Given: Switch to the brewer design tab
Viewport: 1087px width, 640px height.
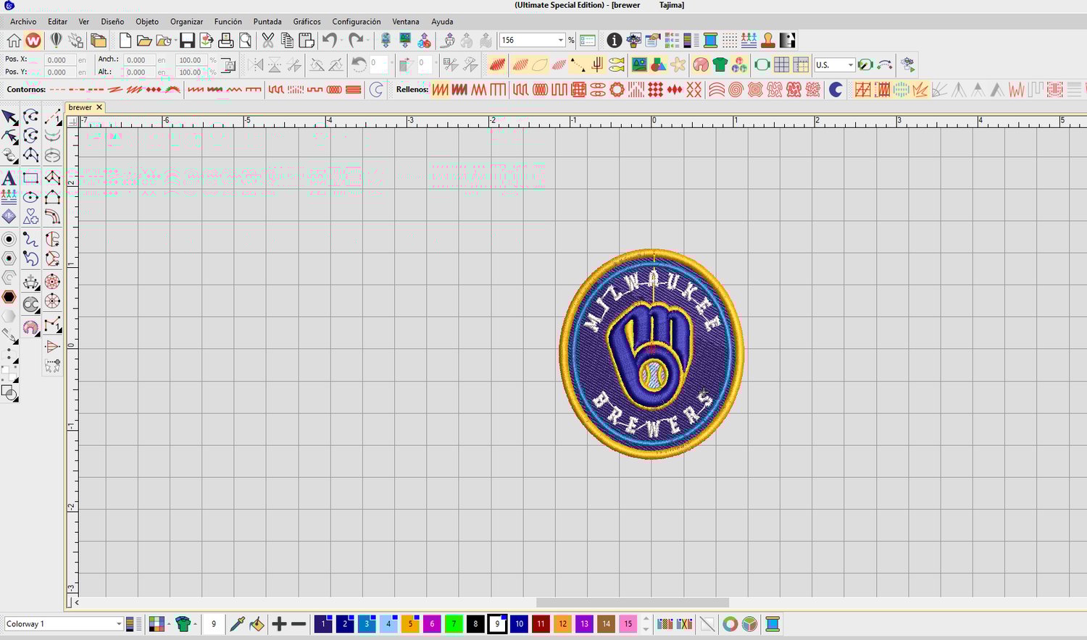Looking at the screenshot, I should [80, 107].
